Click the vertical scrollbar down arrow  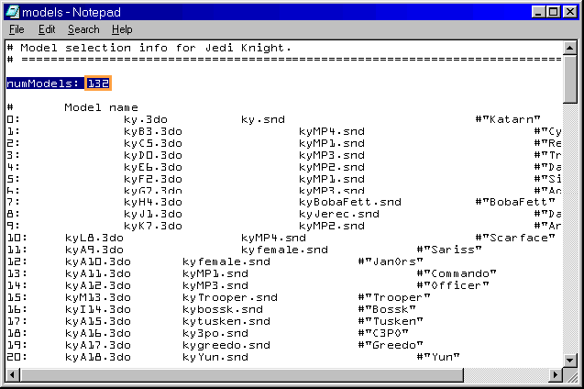570,360
